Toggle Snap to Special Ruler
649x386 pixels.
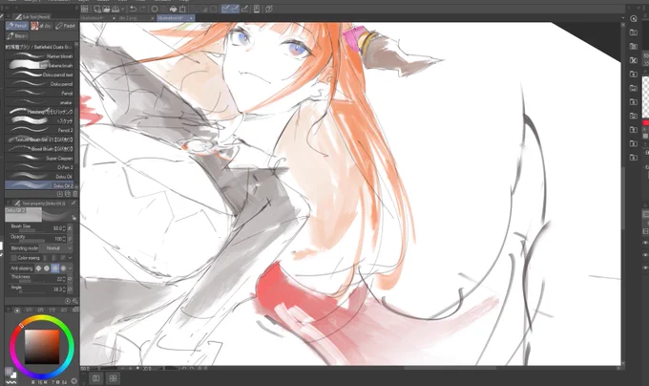pyautogui.click(x=235, y=9)
